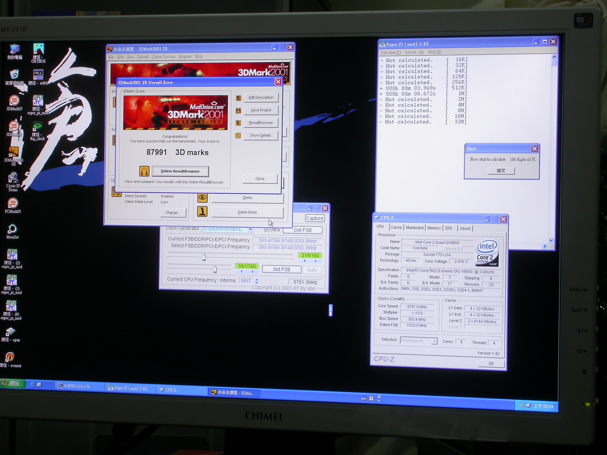The height and width of the screenshot is (455, 607).
Task: Click the upper FSB slider thumb in SetFSB
Action: [204, 257]
